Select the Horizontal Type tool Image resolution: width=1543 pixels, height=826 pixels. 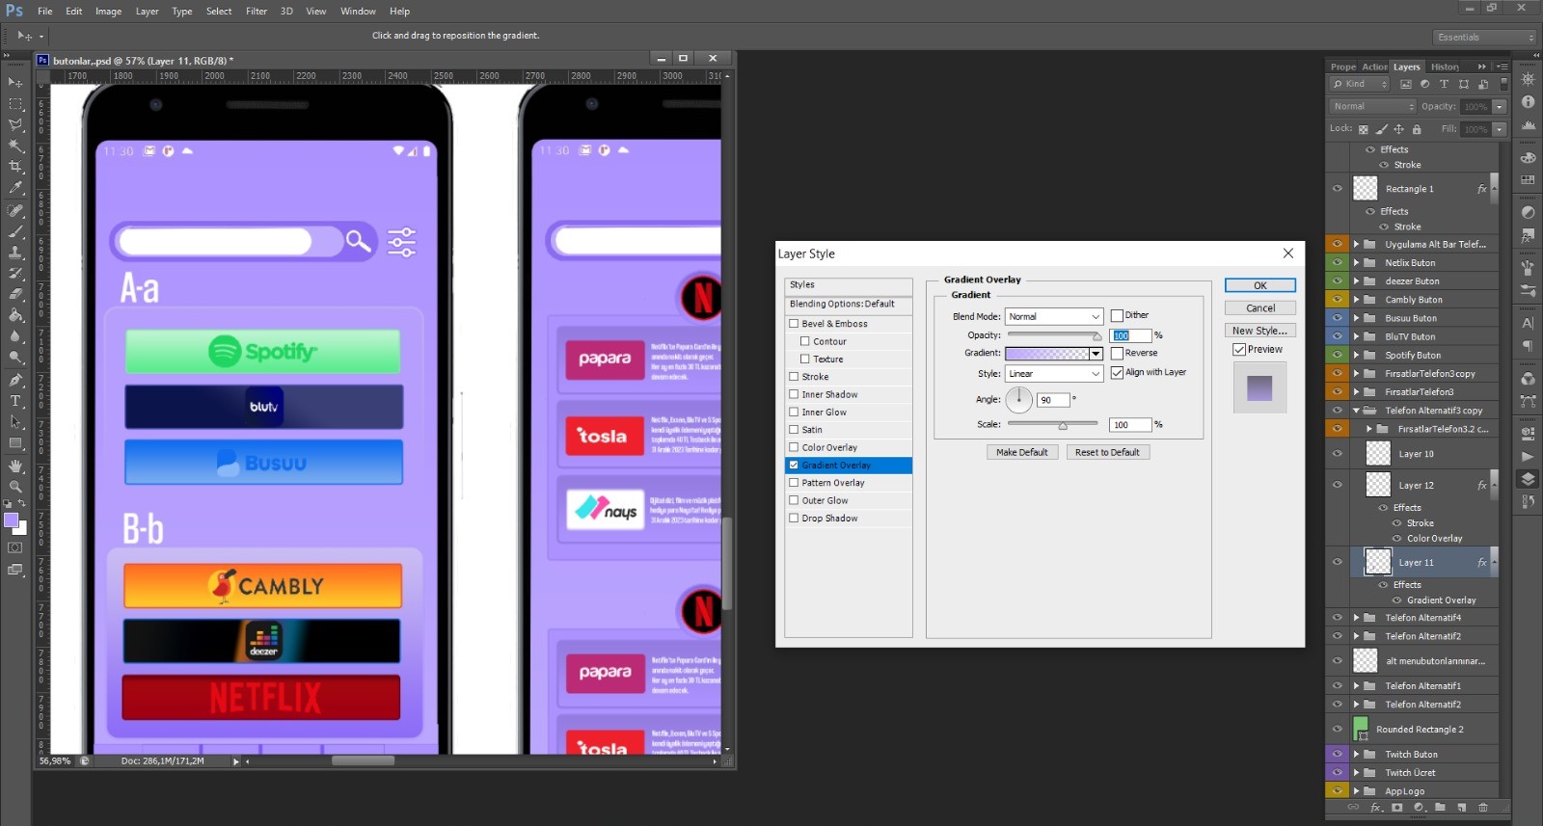(15, 401)
